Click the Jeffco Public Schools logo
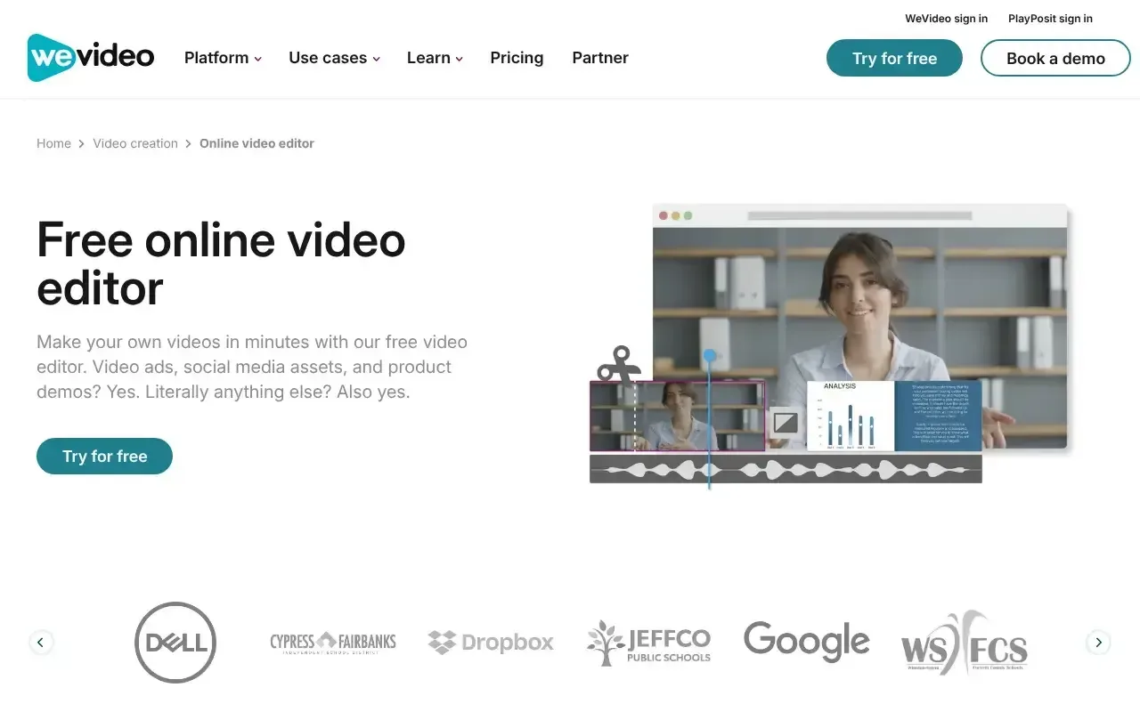 [648, 642]
